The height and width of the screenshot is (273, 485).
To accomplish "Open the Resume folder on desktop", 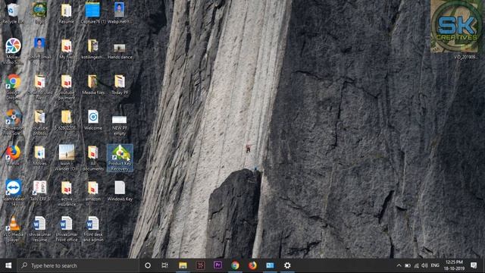I will coord(66,14).
